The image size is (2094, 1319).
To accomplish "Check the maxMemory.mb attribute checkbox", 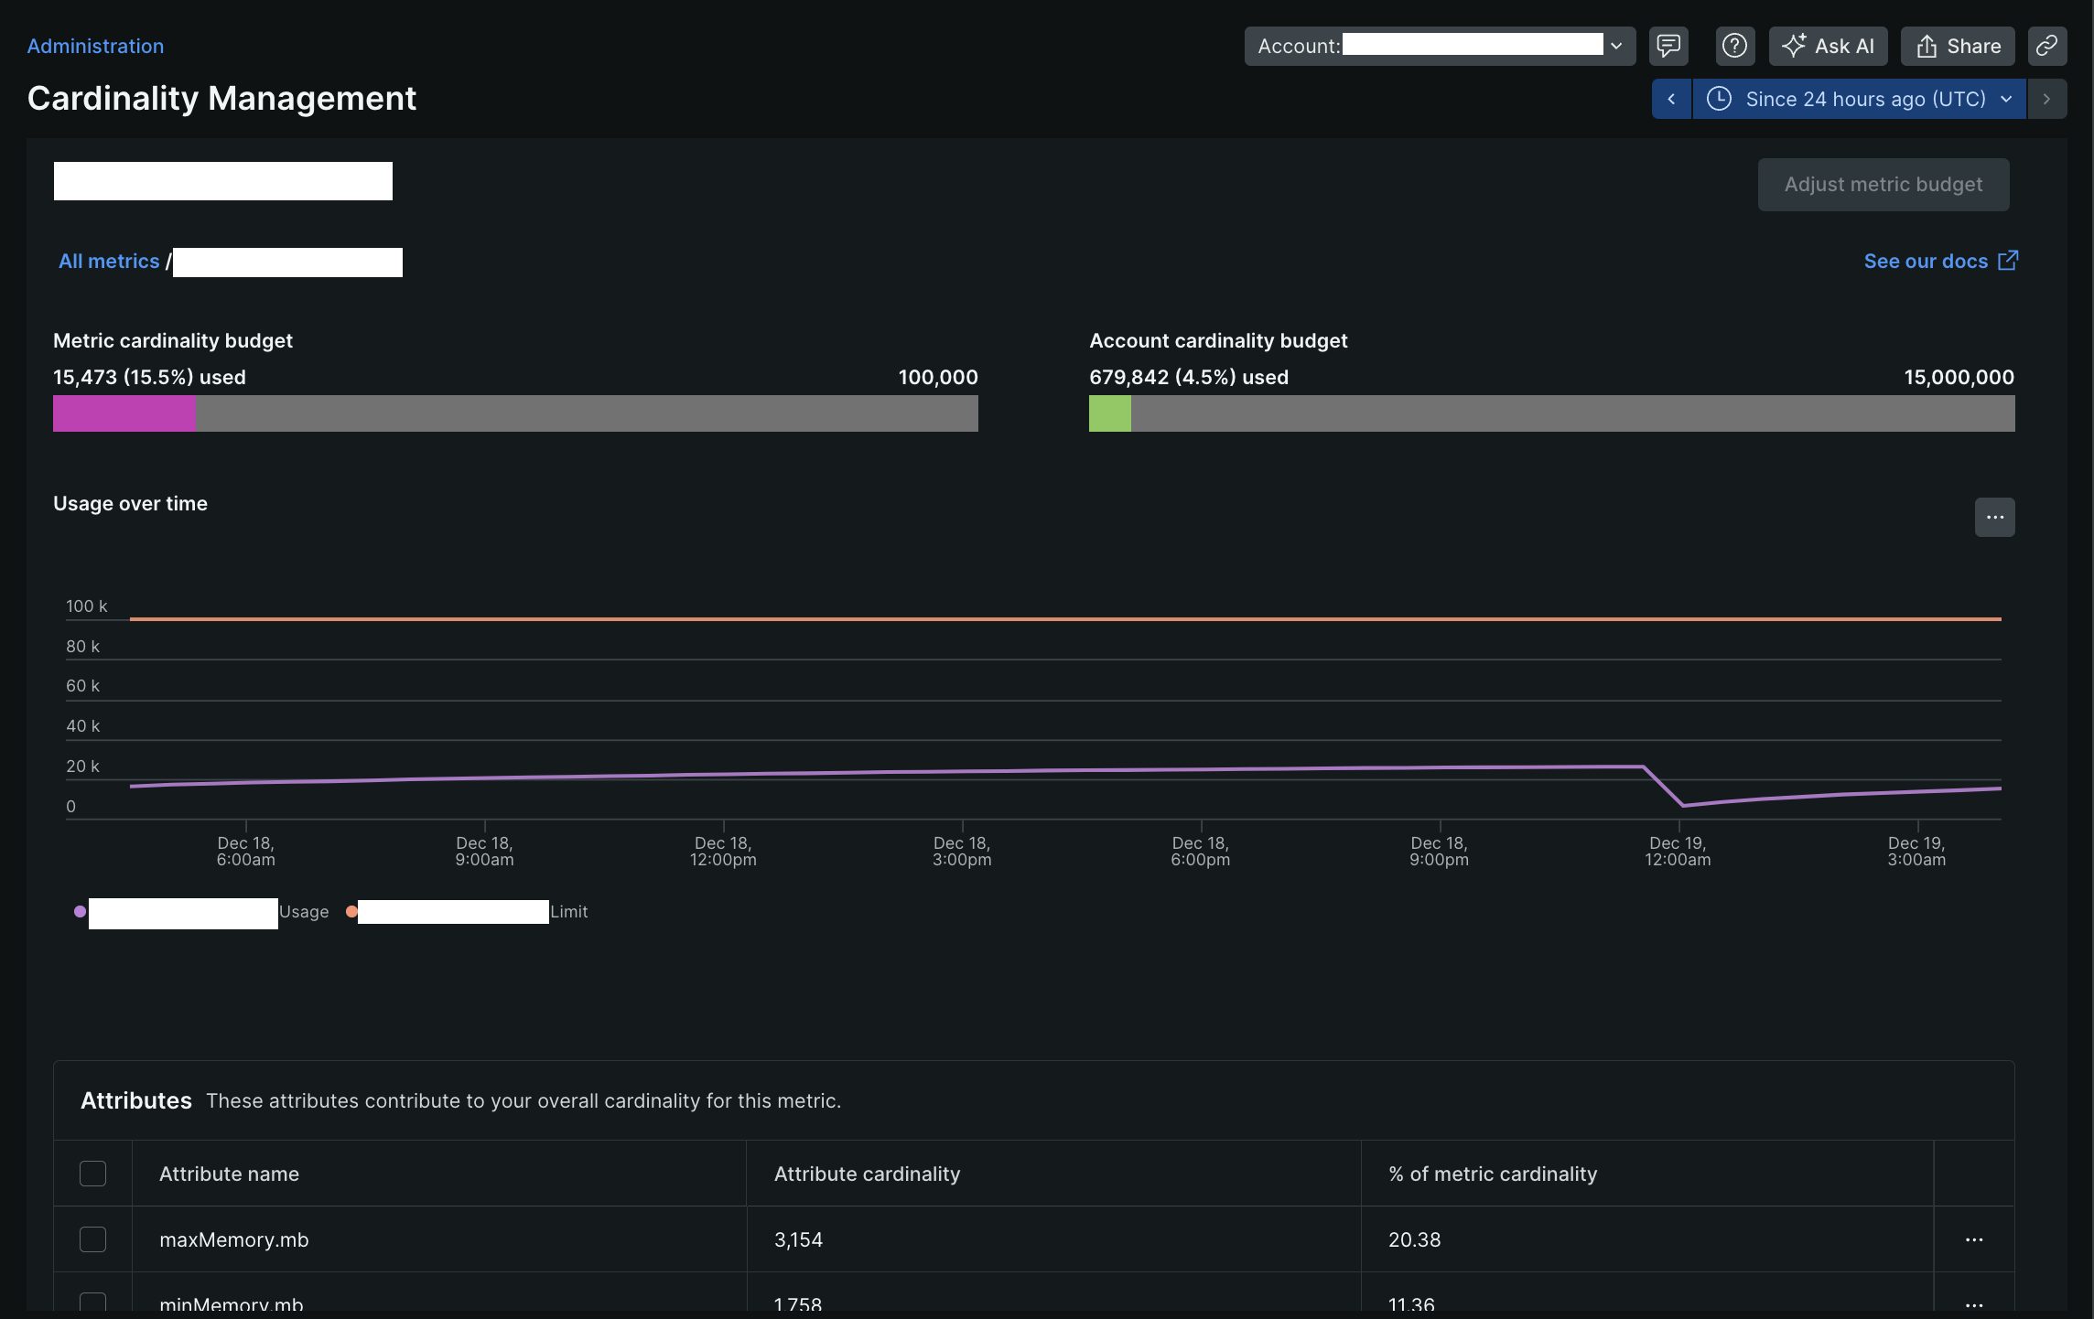I will tap(92, 1239).
